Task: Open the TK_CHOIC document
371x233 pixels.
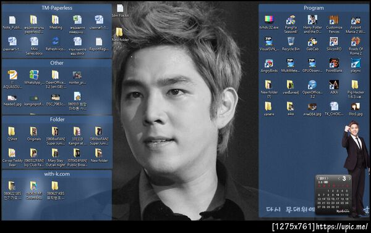Action: [334, 108]
